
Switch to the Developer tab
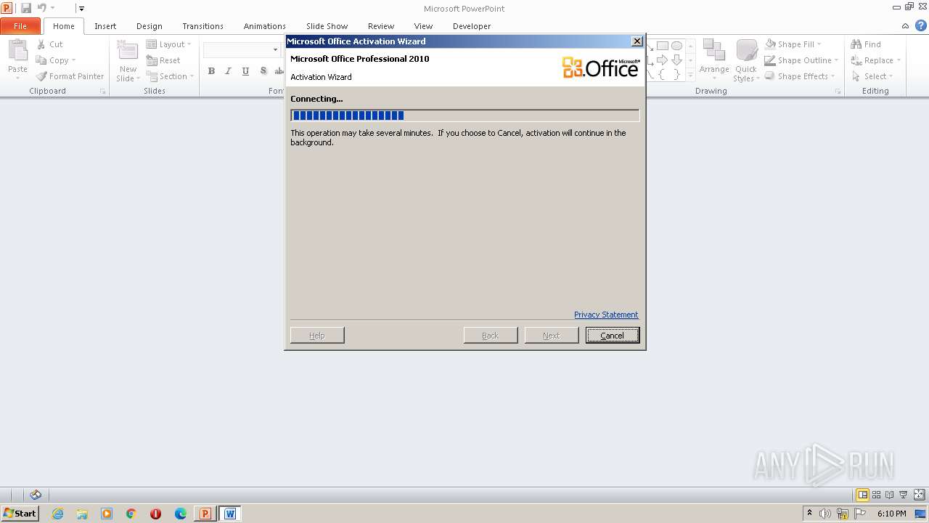472,26
